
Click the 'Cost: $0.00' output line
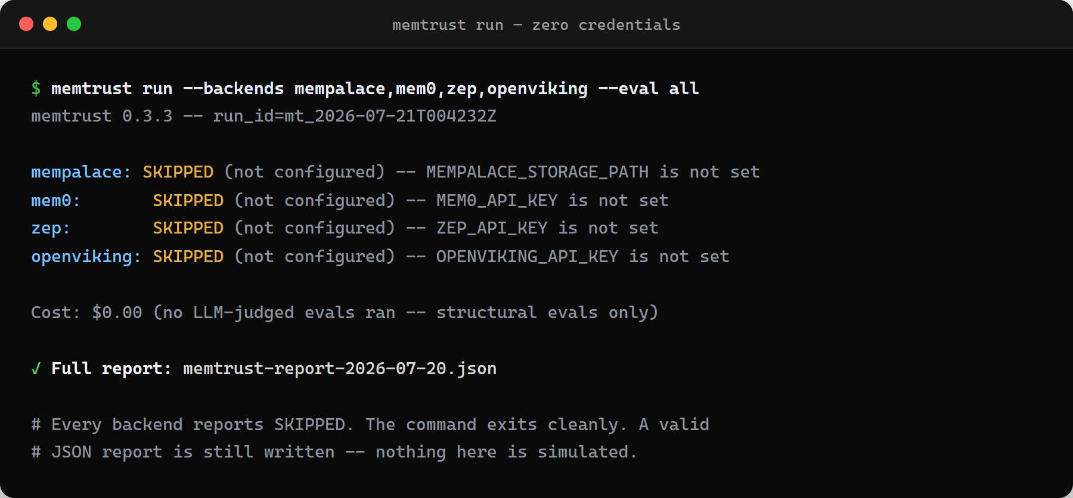coord(345,313)
